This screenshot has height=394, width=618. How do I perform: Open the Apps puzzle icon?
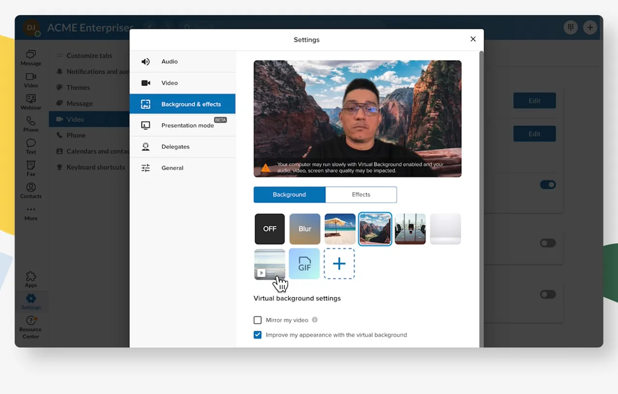click(x=31, y=279)
